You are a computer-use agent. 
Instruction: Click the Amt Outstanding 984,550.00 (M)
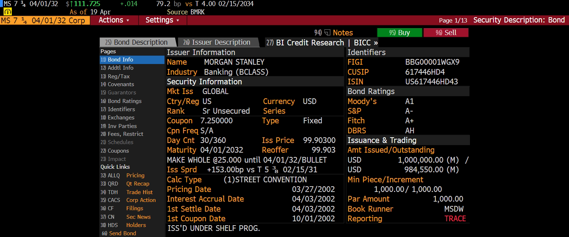(x=432, y=170)
